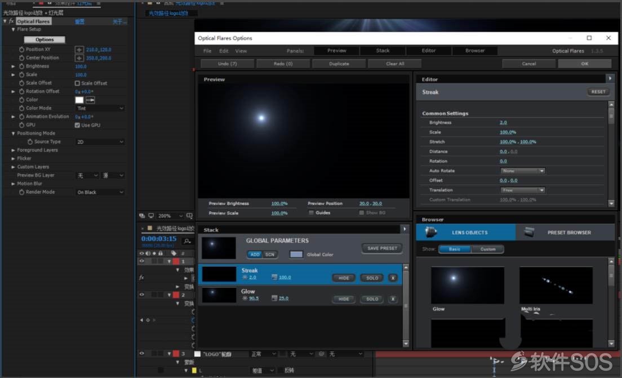The height and width of the screenshot is (378, 622).
Task: Show Custom lens objects
Action: pos(487,249)
